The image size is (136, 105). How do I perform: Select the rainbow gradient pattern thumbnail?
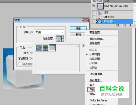(x=45, y=48)
